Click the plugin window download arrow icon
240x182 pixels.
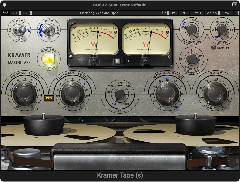click(x=235, y=4)
